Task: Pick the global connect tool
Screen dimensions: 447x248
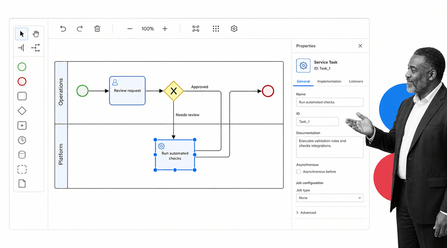Action: pos(36,48)
